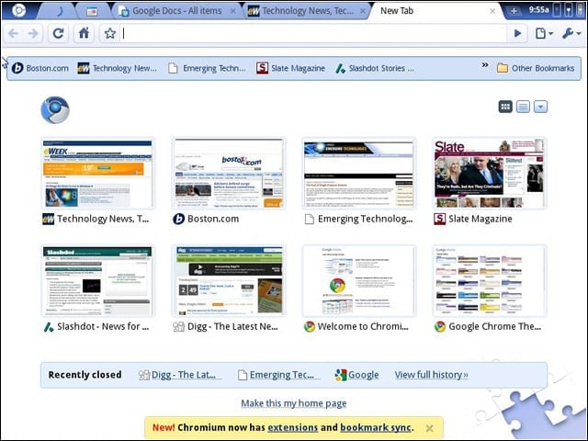Open the Digg thumbnail

(229, 281)
